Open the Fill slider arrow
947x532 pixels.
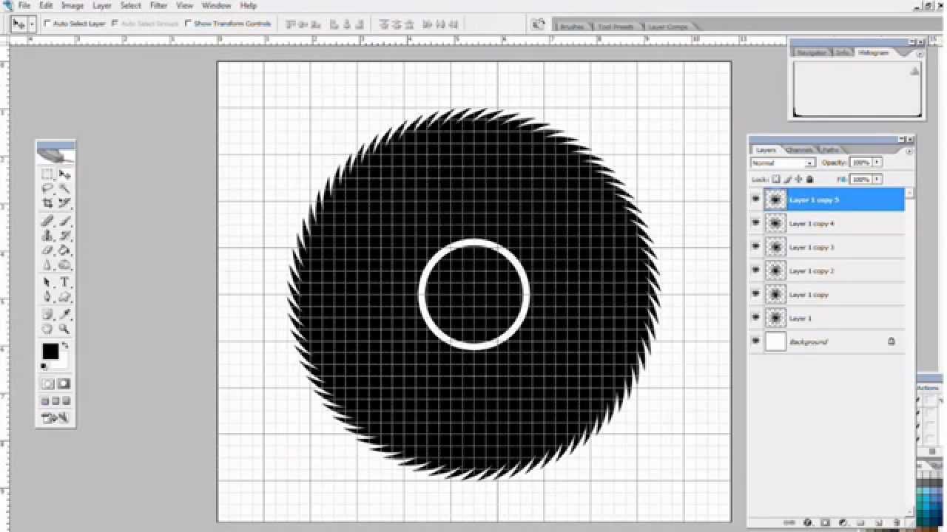[x=877, y=179]
